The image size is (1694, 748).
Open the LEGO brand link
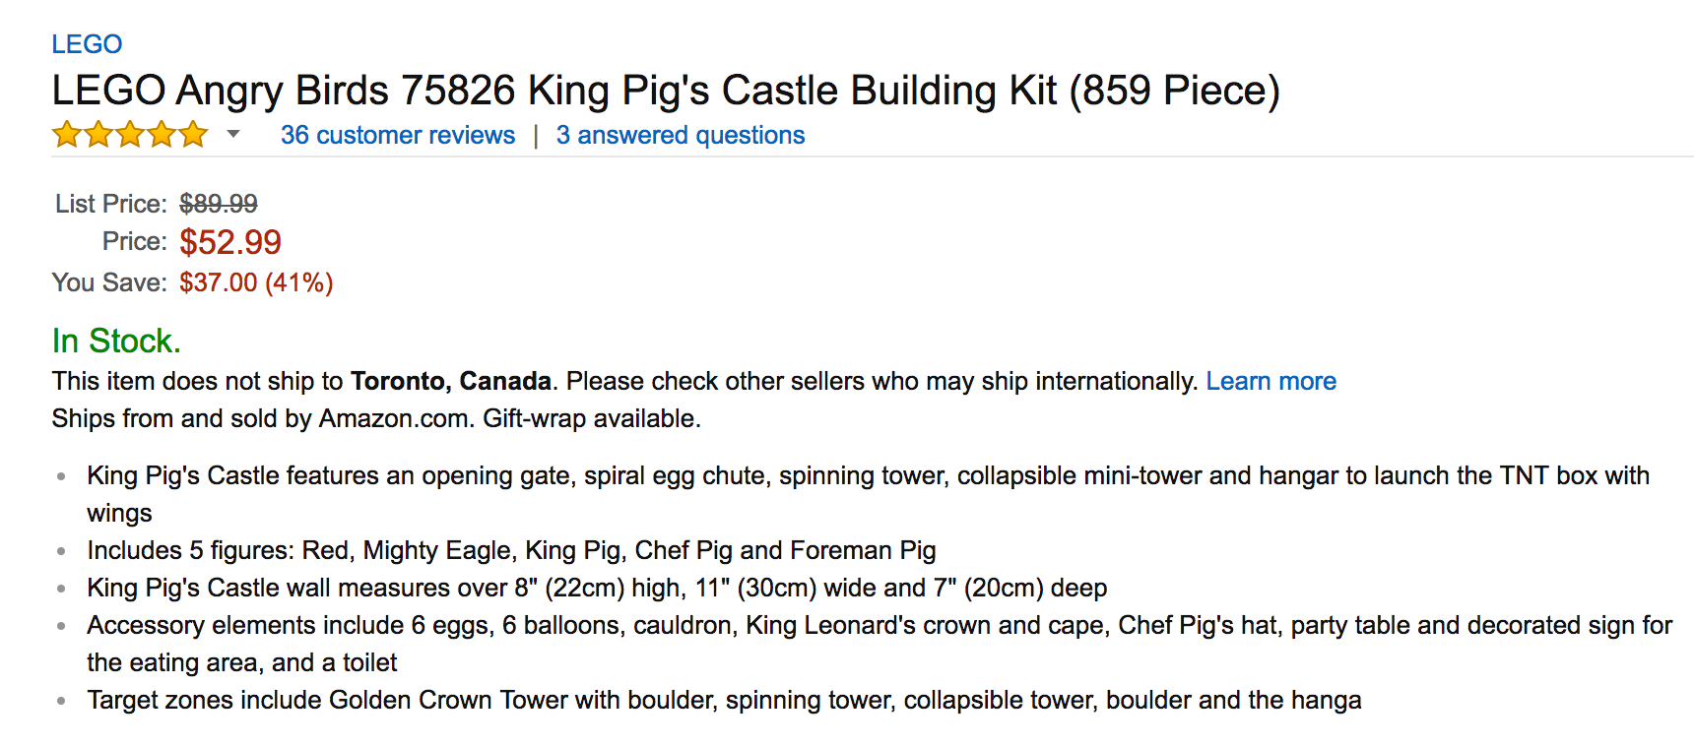87,44
